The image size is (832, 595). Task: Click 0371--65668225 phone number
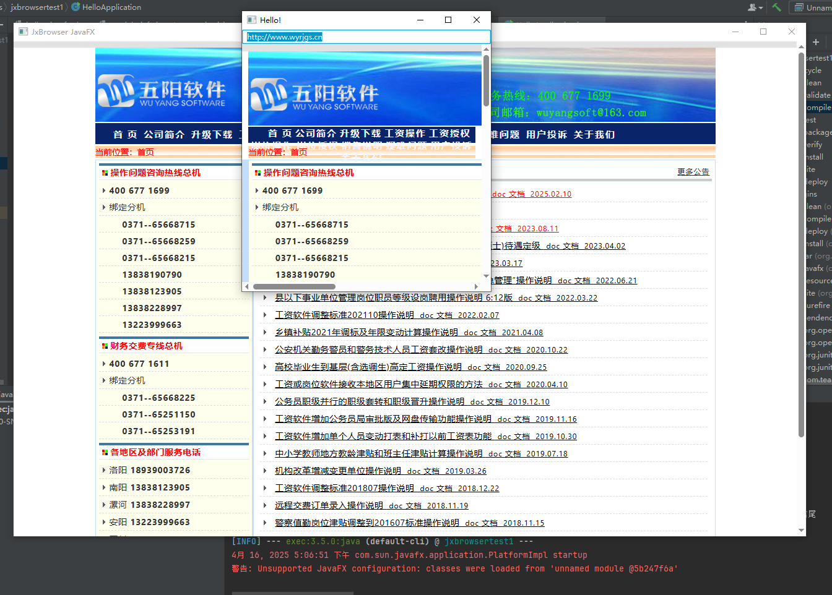pyautogui.click(x=158, y=398)
